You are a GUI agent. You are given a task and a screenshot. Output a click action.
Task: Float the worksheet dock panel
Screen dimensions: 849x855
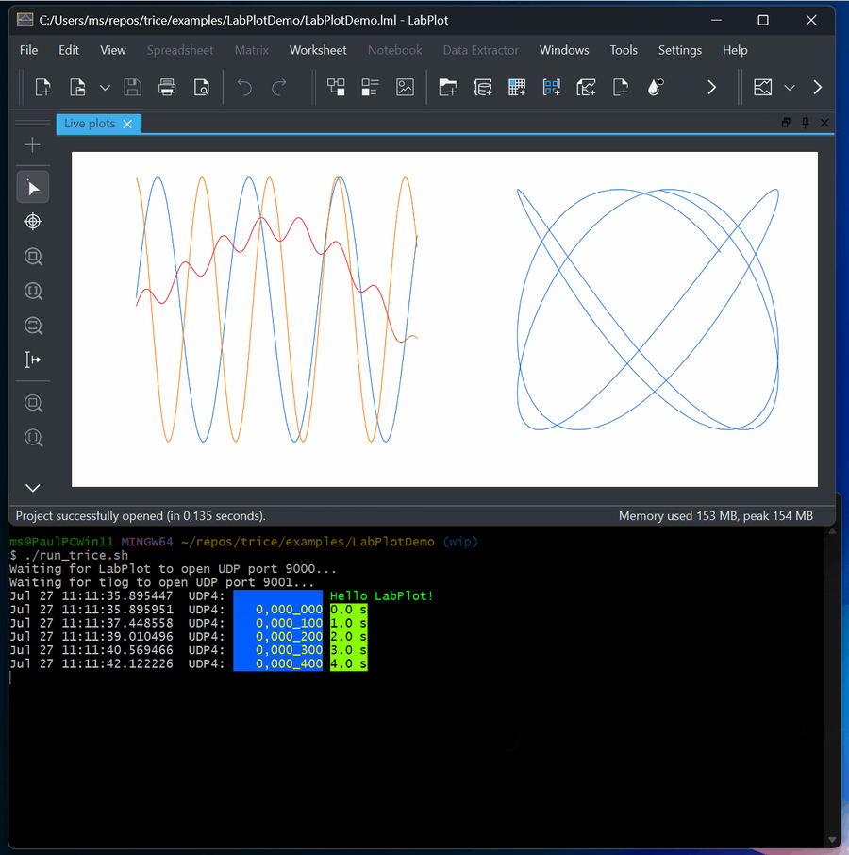(785, 123)
